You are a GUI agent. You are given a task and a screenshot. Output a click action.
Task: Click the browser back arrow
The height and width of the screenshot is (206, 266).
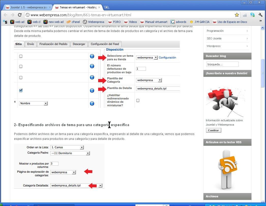[x=5, y=15]
